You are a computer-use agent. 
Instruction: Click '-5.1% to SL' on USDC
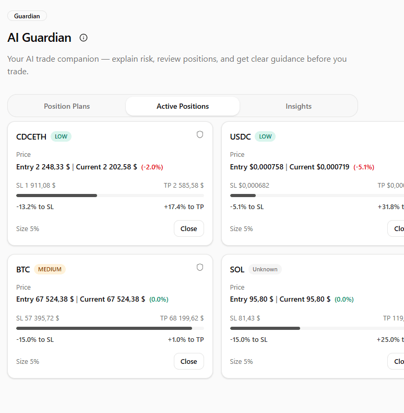pos(247,207)
